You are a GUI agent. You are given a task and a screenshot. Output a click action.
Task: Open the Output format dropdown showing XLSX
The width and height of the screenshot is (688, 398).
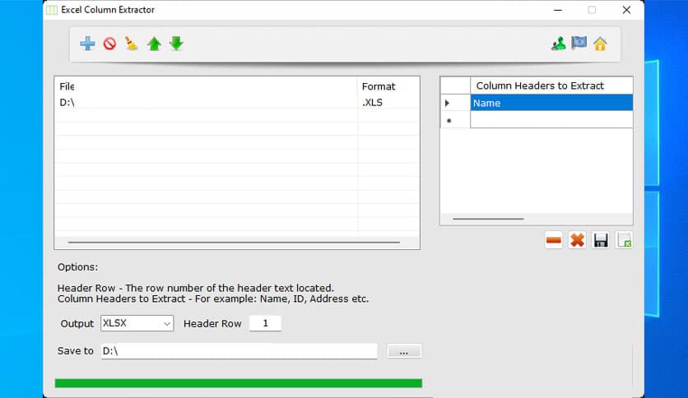click(x=137, y=323)
